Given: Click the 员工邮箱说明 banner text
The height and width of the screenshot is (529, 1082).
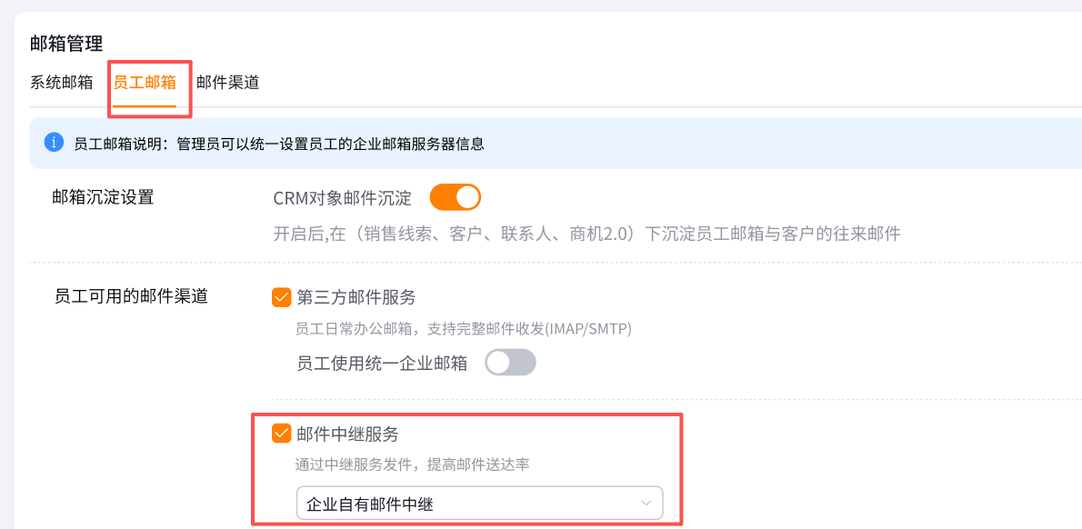Looking at the screenshot, I should click(278, 144).
